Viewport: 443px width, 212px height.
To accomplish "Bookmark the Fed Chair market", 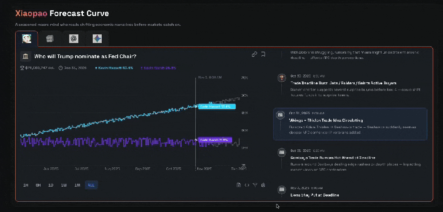I will coord(263,54).
